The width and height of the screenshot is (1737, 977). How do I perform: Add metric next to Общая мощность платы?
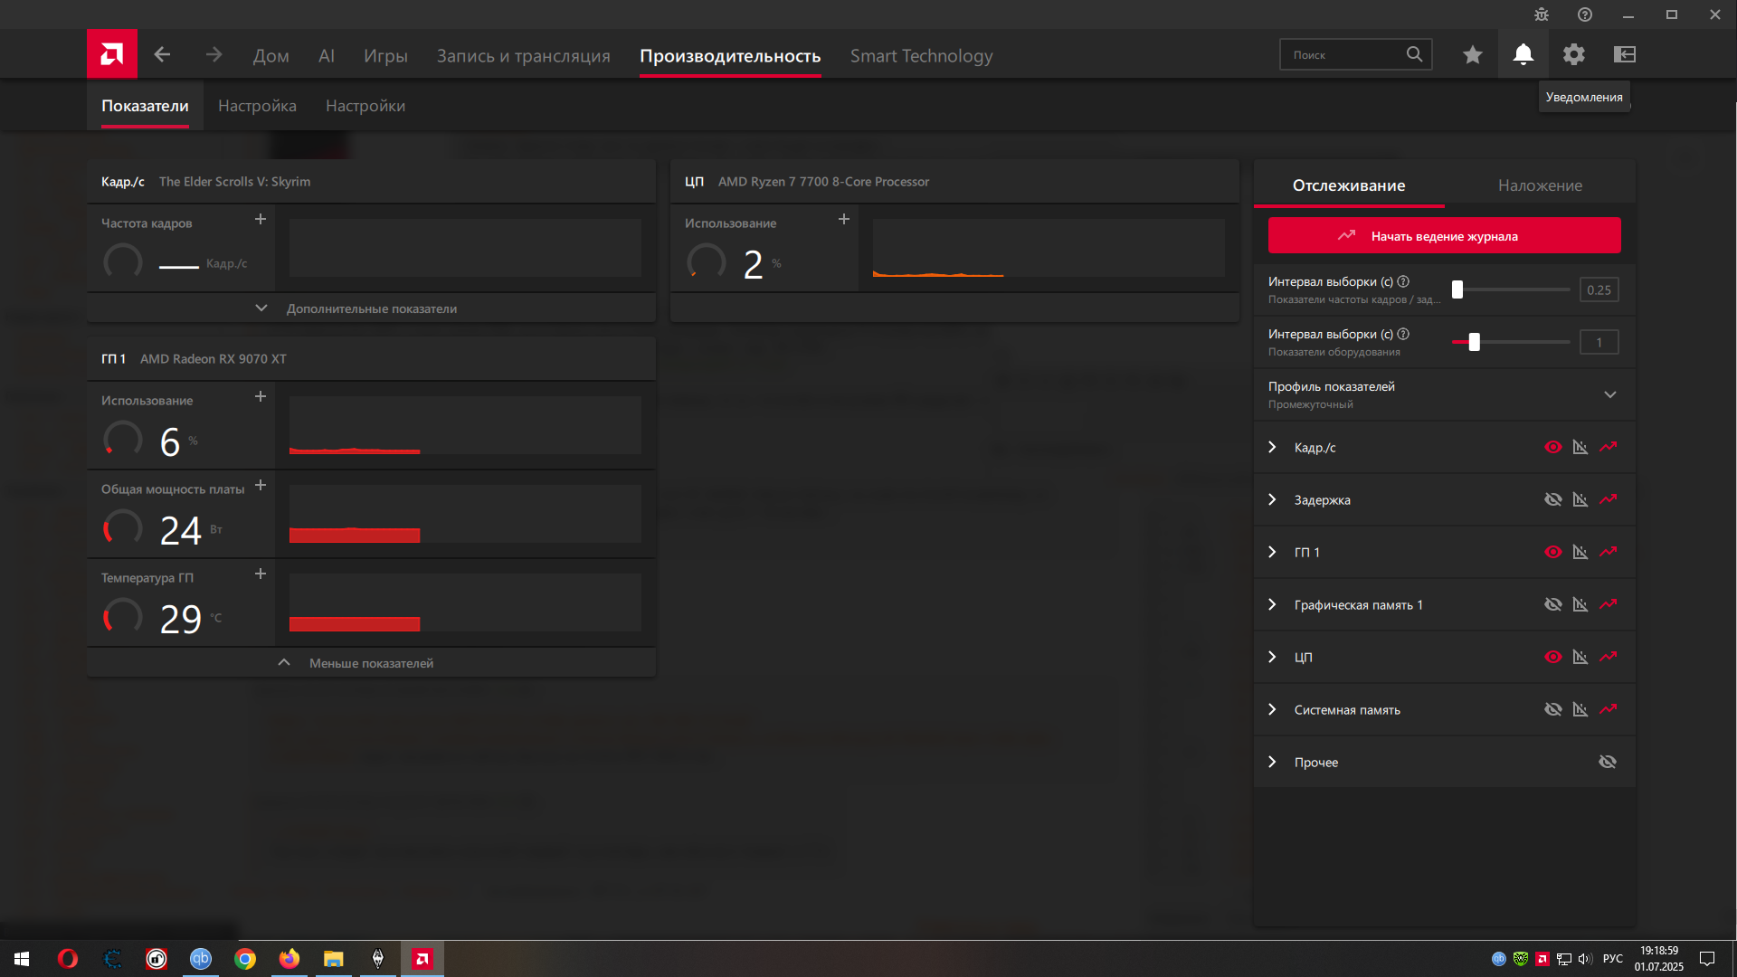[x=261, y=485]
